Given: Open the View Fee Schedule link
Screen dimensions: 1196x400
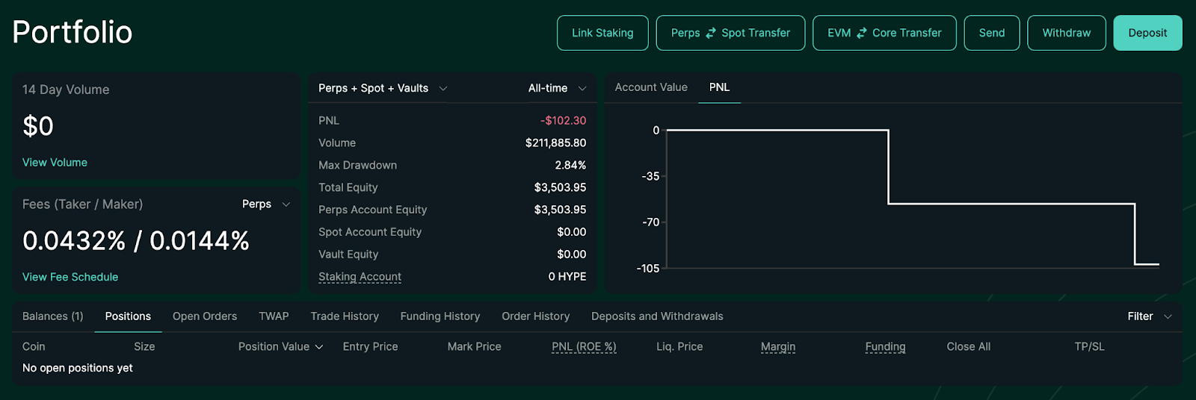Looking at the screenshot, I should coord(70,277).
